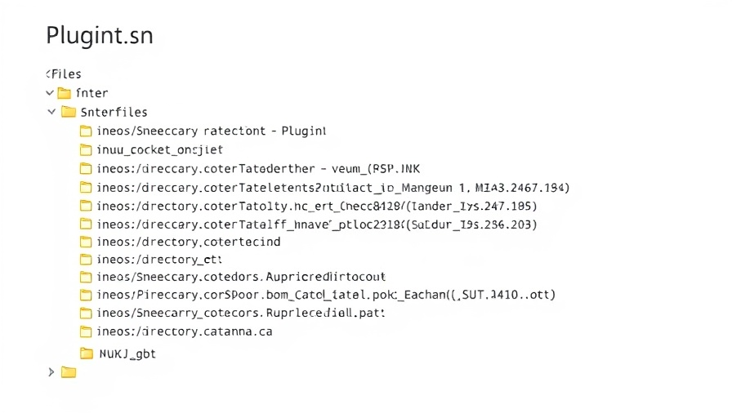The height and width of the screenshot is (418, 732).
Task: Select the inuu_cocket_onsjiet entry
Action: point(158,149)
